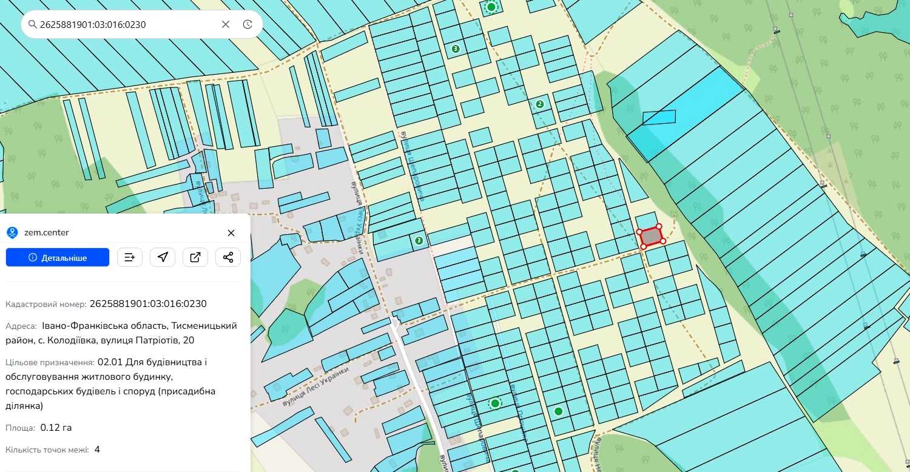Click the navigate arrow icon button
Viewport: 910px width, 472px height.
[163, 257]
